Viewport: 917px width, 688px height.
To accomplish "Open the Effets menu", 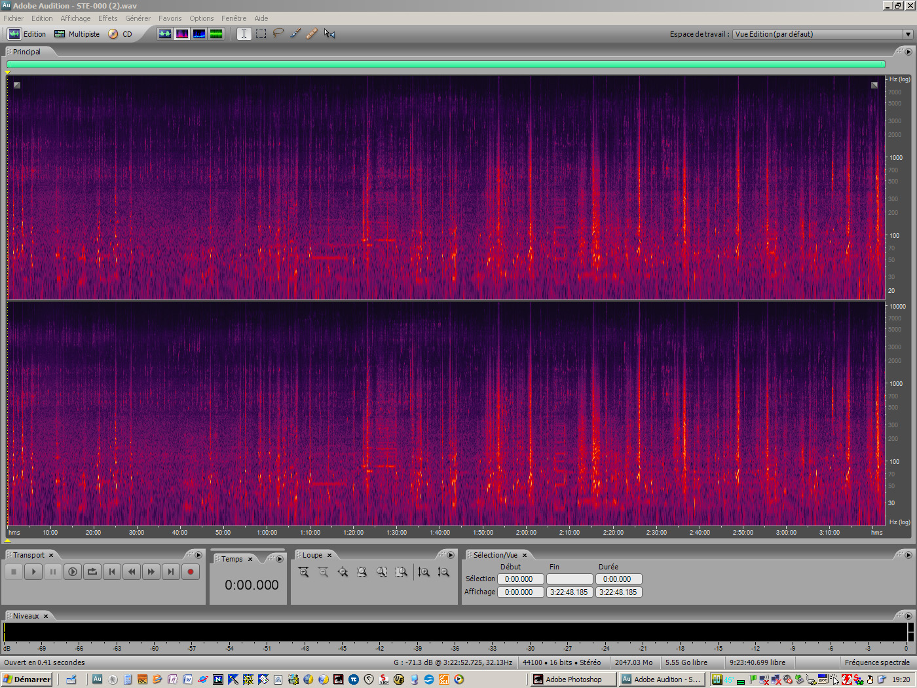I will [107, 18].
